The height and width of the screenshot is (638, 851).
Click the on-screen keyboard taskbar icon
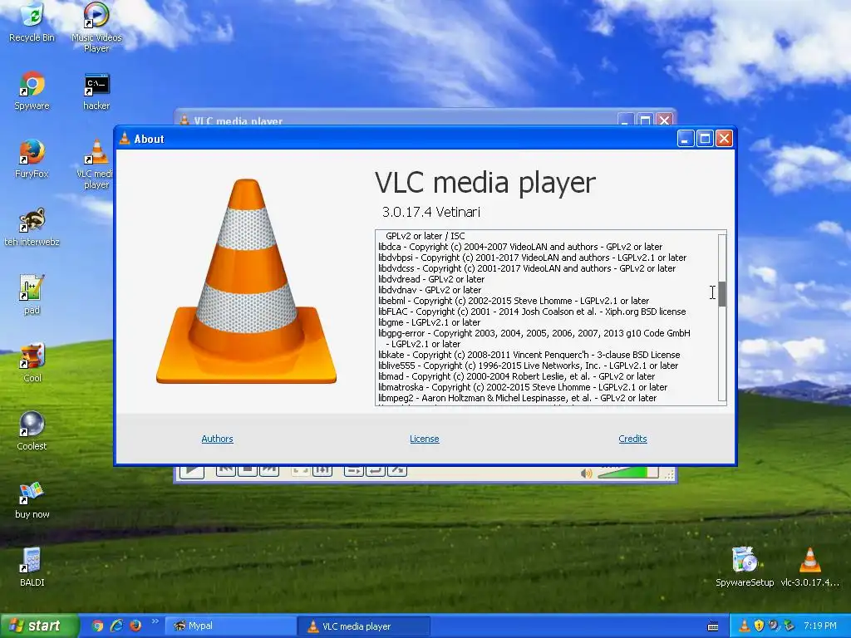click(713, 626)
